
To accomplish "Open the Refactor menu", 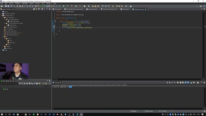I will pos(18,4).
